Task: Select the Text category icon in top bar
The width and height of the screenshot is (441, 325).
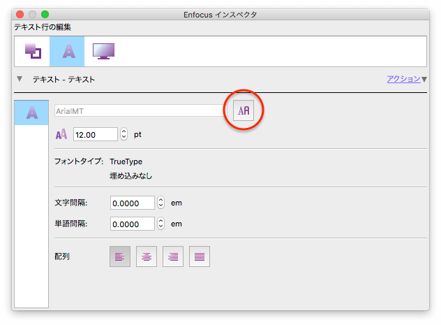Action: point(67,51)
